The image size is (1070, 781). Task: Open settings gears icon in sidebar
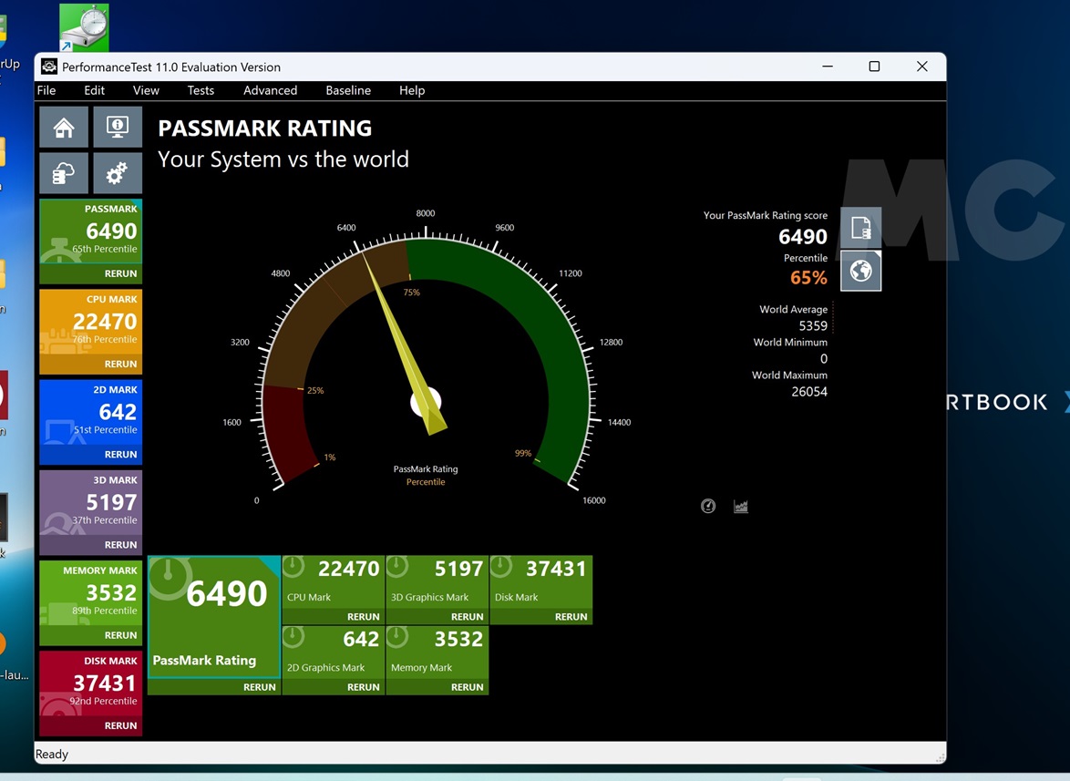point(118,173)
